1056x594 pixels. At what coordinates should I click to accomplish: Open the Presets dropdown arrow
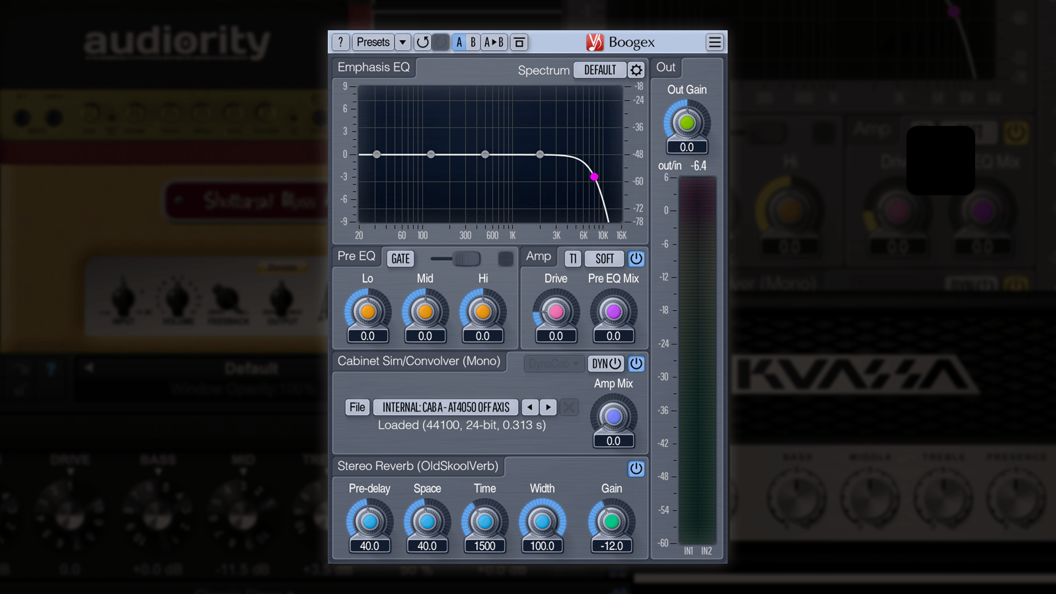403,42
